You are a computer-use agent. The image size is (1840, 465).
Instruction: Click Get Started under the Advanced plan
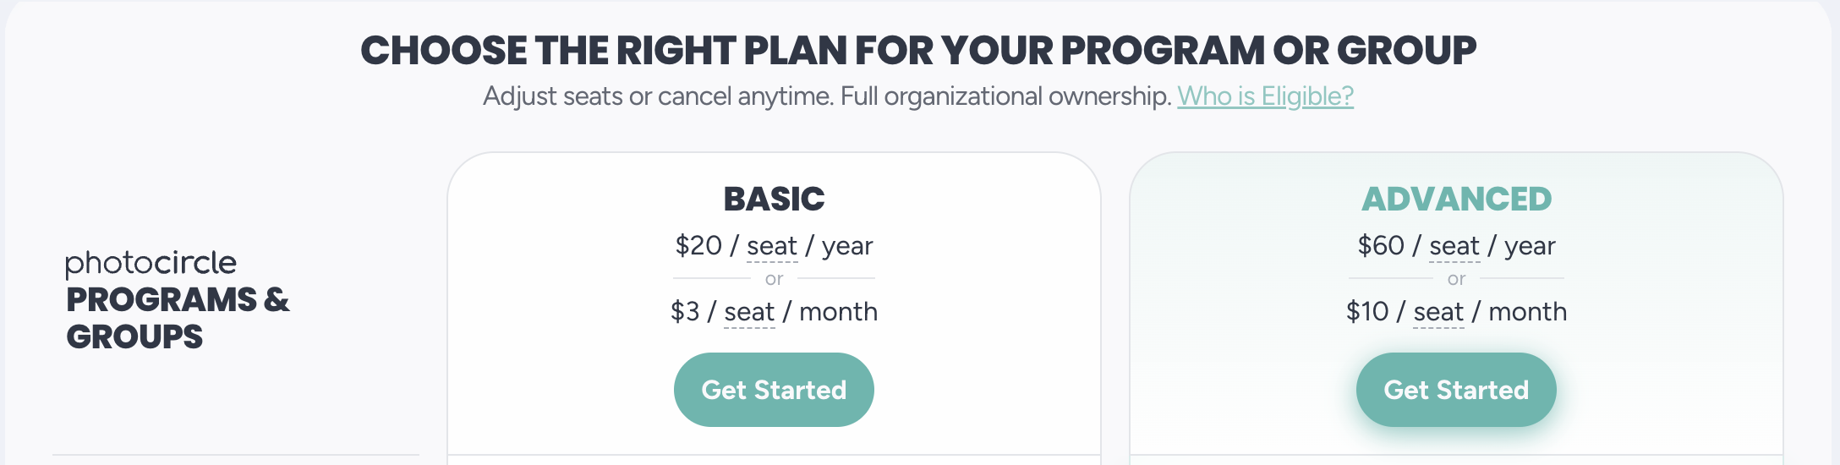click(1456, 390)
